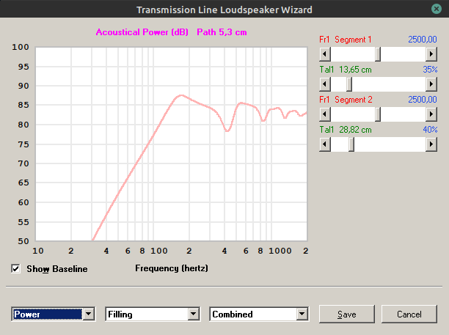
Task: Click the 2500,00 value for Segment 2
Action: point(423,100)
